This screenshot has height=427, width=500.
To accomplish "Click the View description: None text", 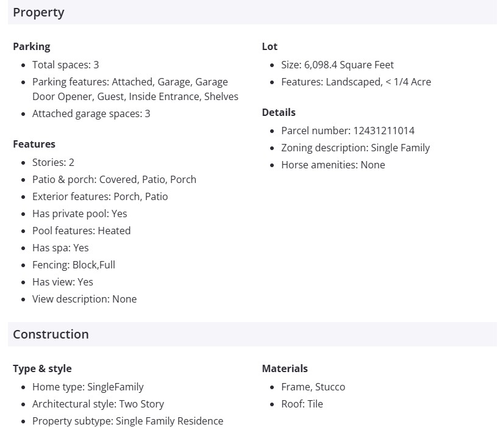I will click(84, 299).
